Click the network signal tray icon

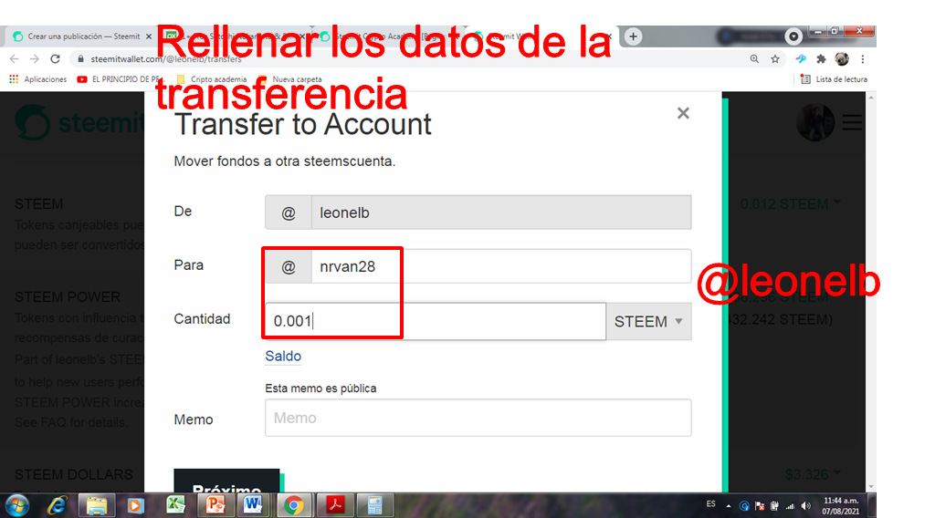[790, 506]
